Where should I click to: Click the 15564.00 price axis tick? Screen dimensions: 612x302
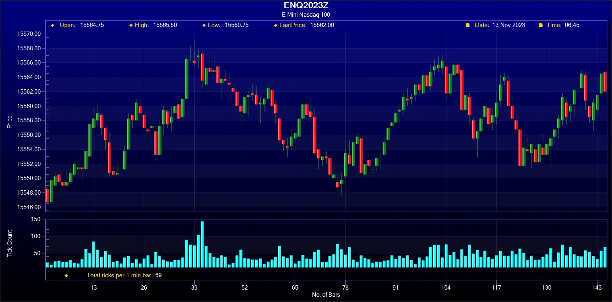[x=29, y=77]
